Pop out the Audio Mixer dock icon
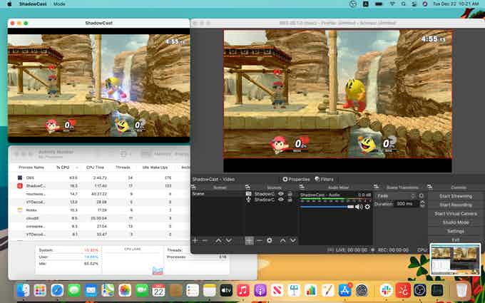The height and width of the screenshot is (303, 485). point(302,187)
